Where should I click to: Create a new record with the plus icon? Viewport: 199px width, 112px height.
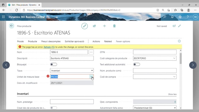[x=104, y=26]
